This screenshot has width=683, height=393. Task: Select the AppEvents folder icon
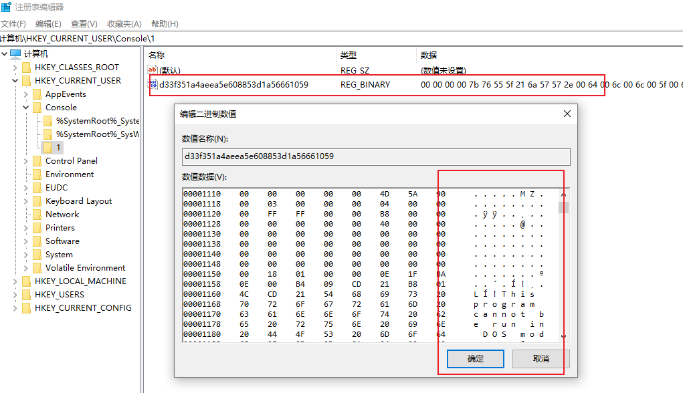pyautogui.click(x=37, y=94)
